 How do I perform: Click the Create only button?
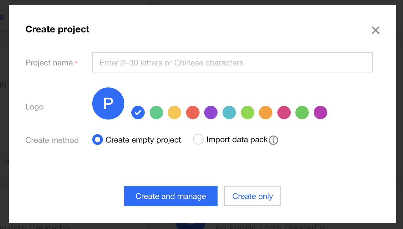click(253, 196)
